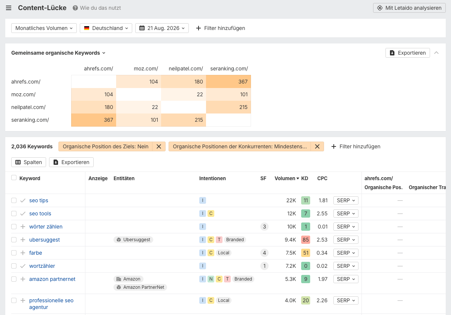Screen dimensions: 451x315
Task: Open keyword link wörter zählen
Action: (x=46, y=227)
